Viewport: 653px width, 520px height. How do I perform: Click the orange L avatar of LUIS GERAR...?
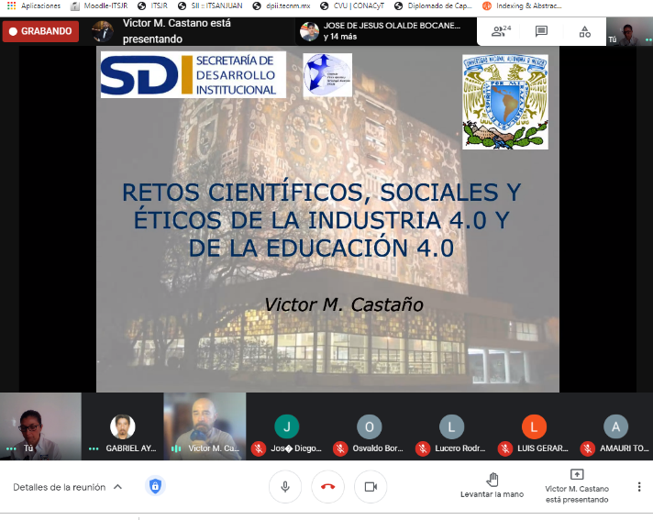534,426
